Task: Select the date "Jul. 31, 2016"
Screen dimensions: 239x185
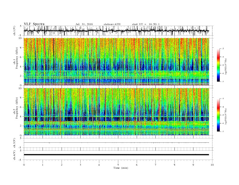Action: (84, 24)
